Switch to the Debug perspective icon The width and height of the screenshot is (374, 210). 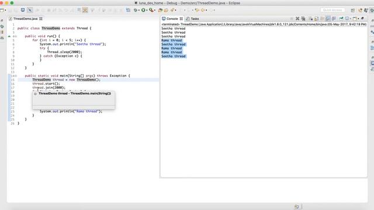click(372, 10)
